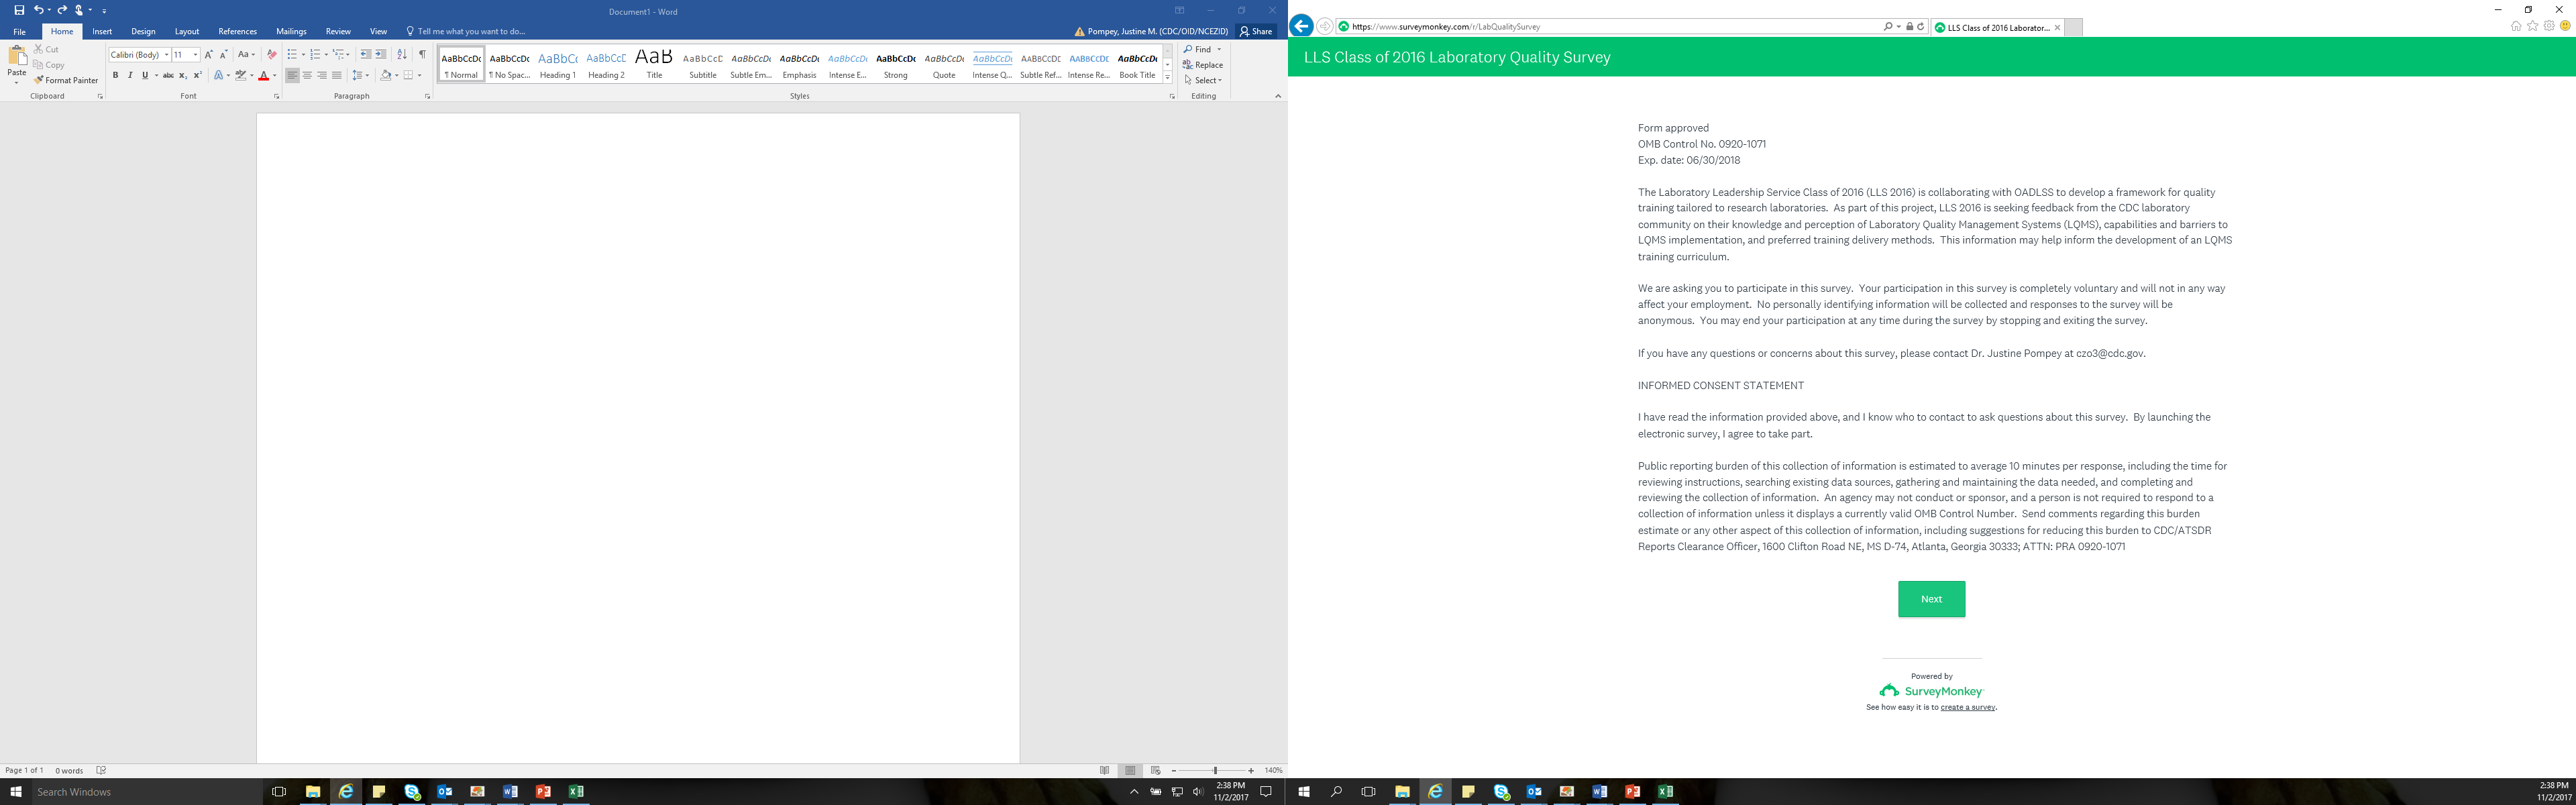The image size is (2576, 805).
Task: Increase indent of the paragraph
Action: click(381, 55)
